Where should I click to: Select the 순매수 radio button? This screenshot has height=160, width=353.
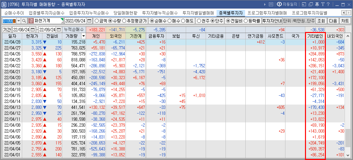click(152, 21)
